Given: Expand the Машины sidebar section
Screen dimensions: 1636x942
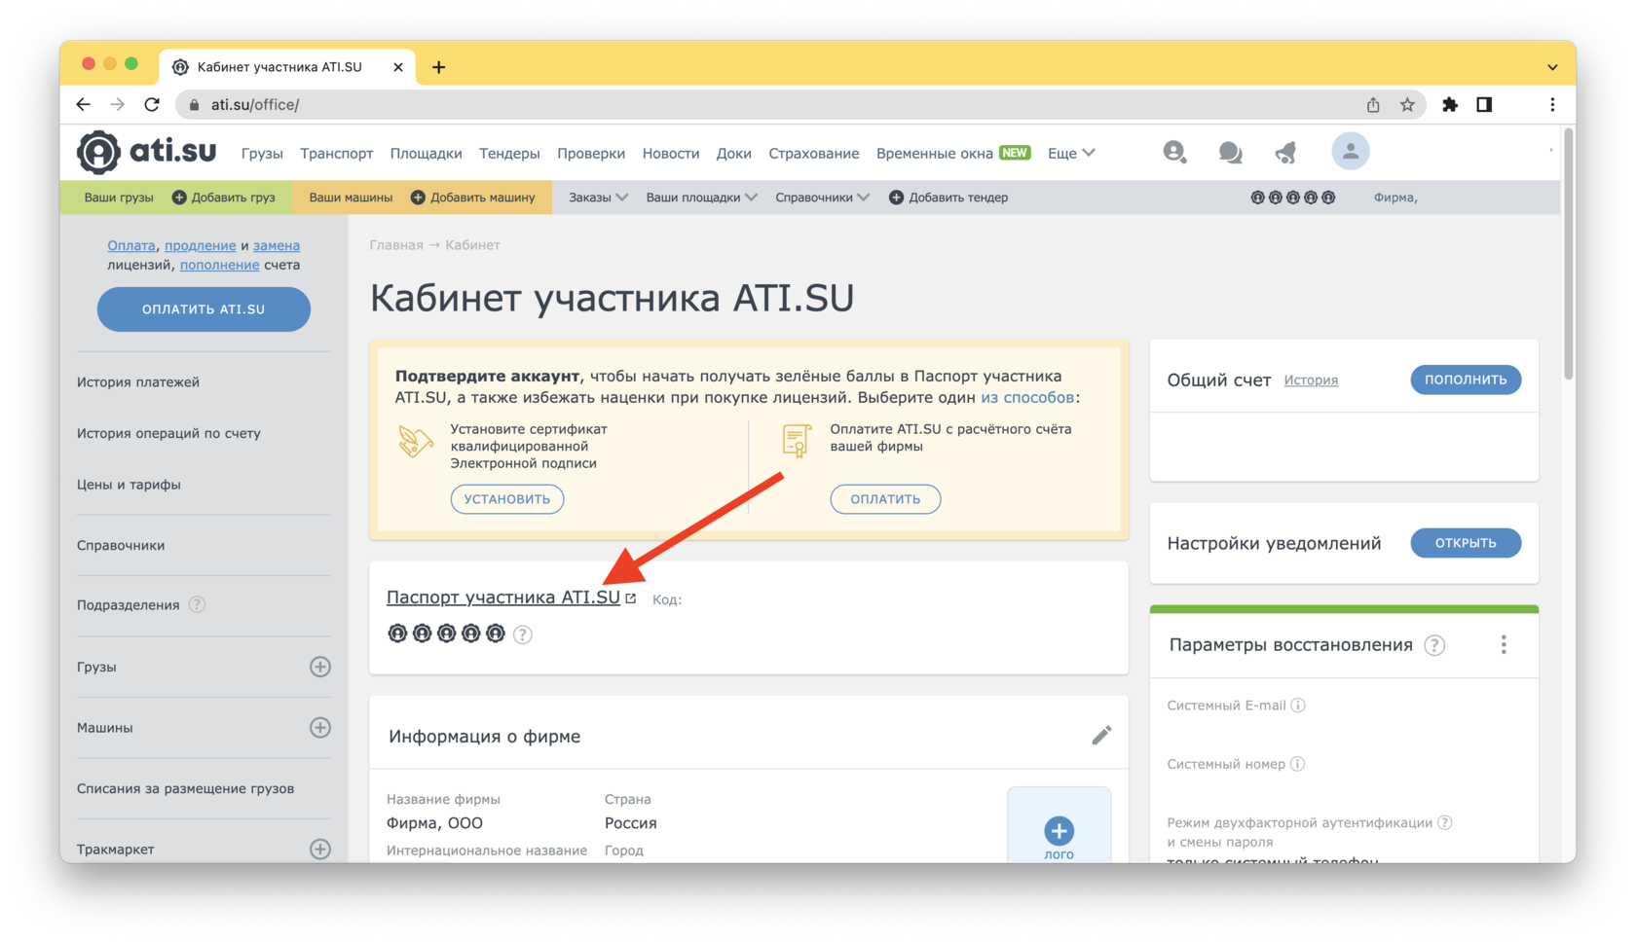Looking at the screenshot, I should (x=319, y=728).
